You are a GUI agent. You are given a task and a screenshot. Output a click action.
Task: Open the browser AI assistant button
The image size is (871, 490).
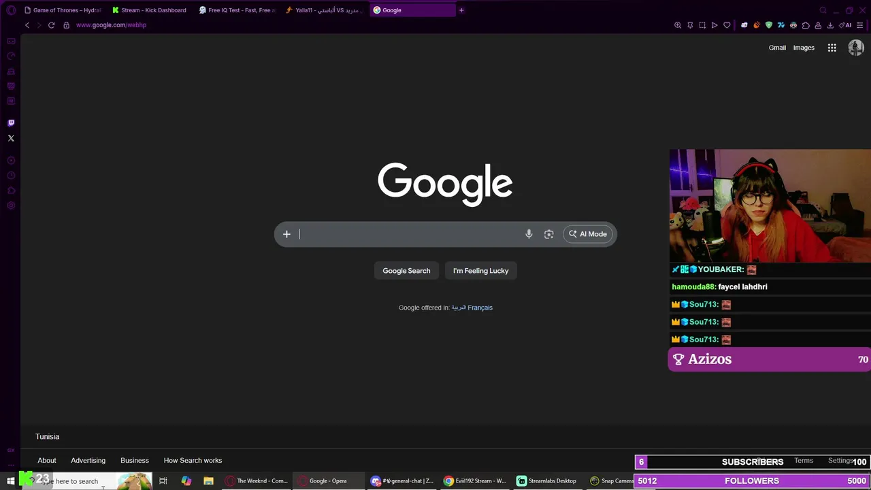(x=847, y=25)
